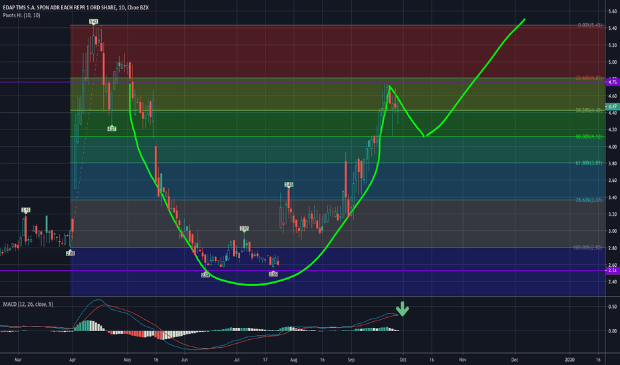
Task: Click Jul on the time axis
Action: click(237, 360)
